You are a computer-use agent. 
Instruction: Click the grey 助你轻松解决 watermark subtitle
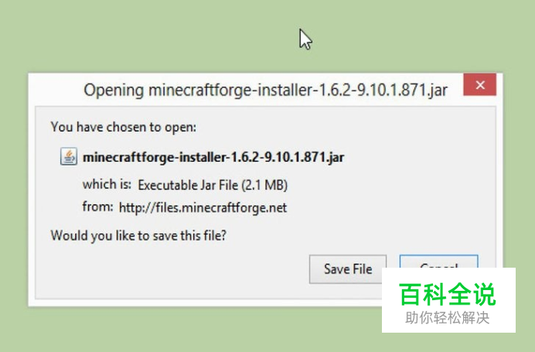point(448,318)
